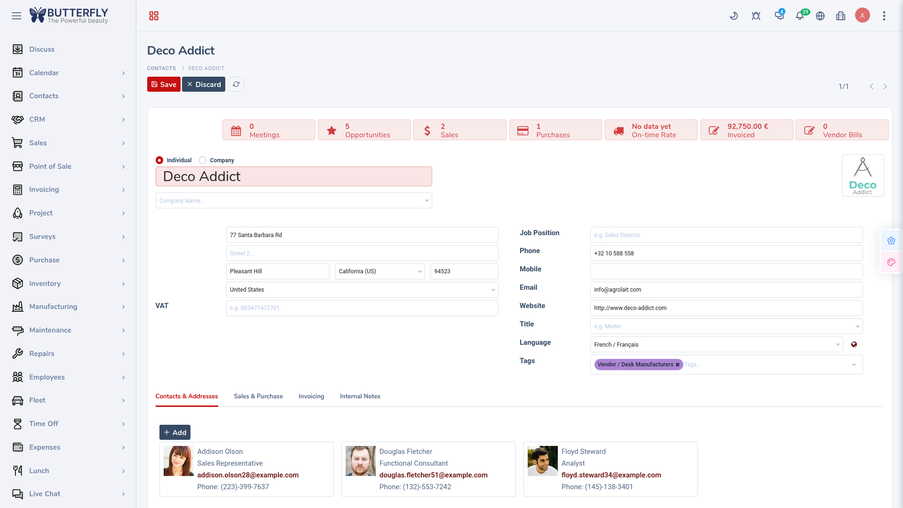Open Manufacturing sidebar menu

coord(68,307)
